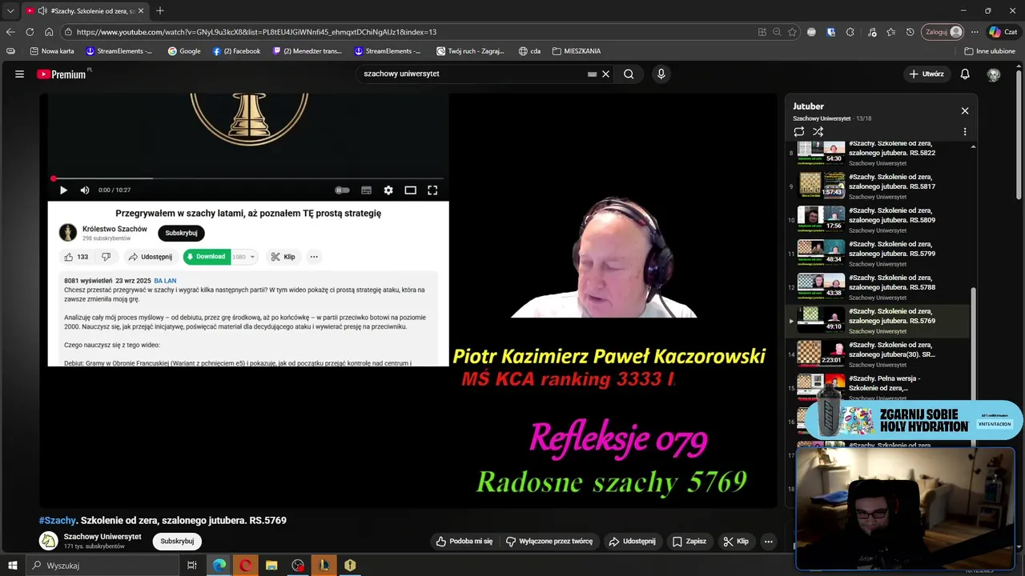Viewport: 1025px width, 576px height.
Task: Click the BA LAN link in description
Action: click(x=165, y=281)
